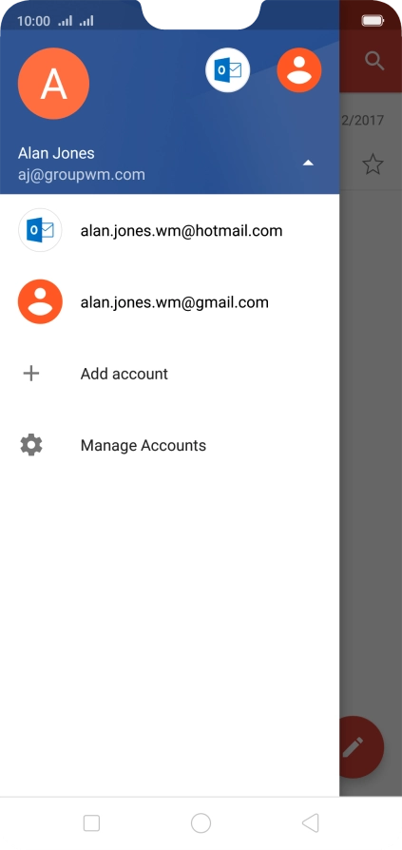Switch to the orange person account icon in header
The image size is (402, 850).
[299, 70]
